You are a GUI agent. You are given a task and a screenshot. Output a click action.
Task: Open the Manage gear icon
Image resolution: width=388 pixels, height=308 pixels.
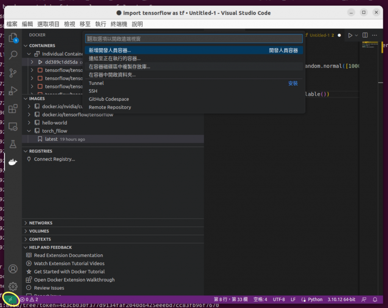coord(13,286)
